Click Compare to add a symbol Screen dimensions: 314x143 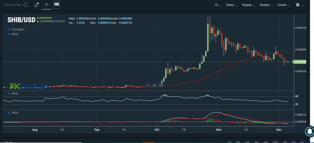coord(17,29)
